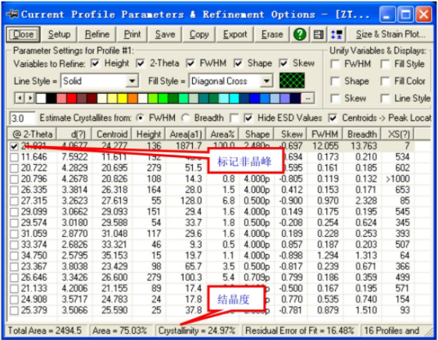Open the Line Style dropdown
Screen dimensions: 438x340
[100, 81]
